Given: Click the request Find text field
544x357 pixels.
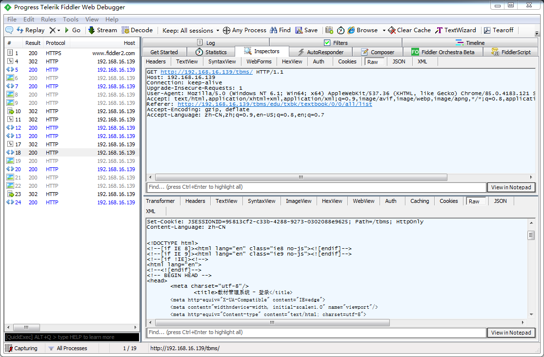Looking at the screenshot, I should coord(317,187).
